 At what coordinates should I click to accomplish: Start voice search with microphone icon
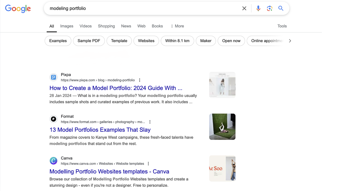tap(258, 8)
